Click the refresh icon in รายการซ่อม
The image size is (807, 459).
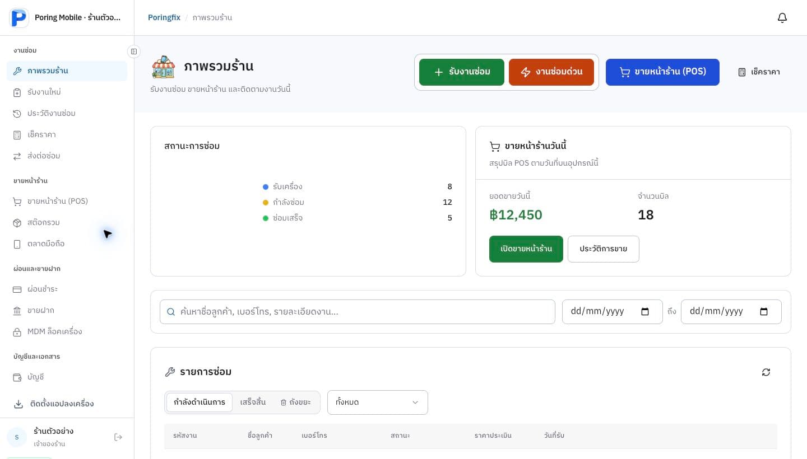pyautogui.click(x=766, y=372)
